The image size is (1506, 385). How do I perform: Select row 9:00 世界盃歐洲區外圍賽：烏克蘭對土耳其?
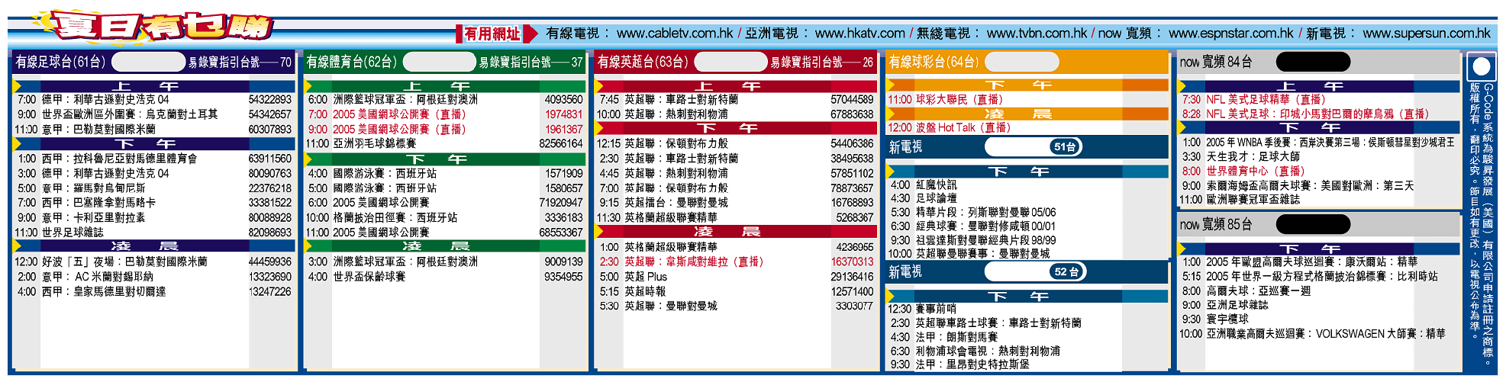click(x=153, y=114)
